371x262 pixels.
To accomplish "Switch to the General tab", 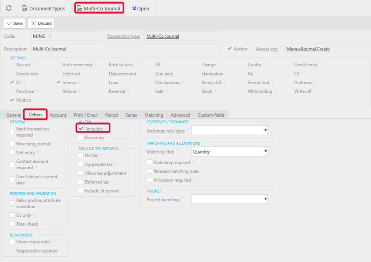I will click(14, 115).
